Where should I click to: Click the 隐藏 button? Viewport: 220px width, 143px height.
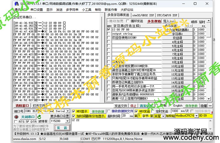[204, 106]
